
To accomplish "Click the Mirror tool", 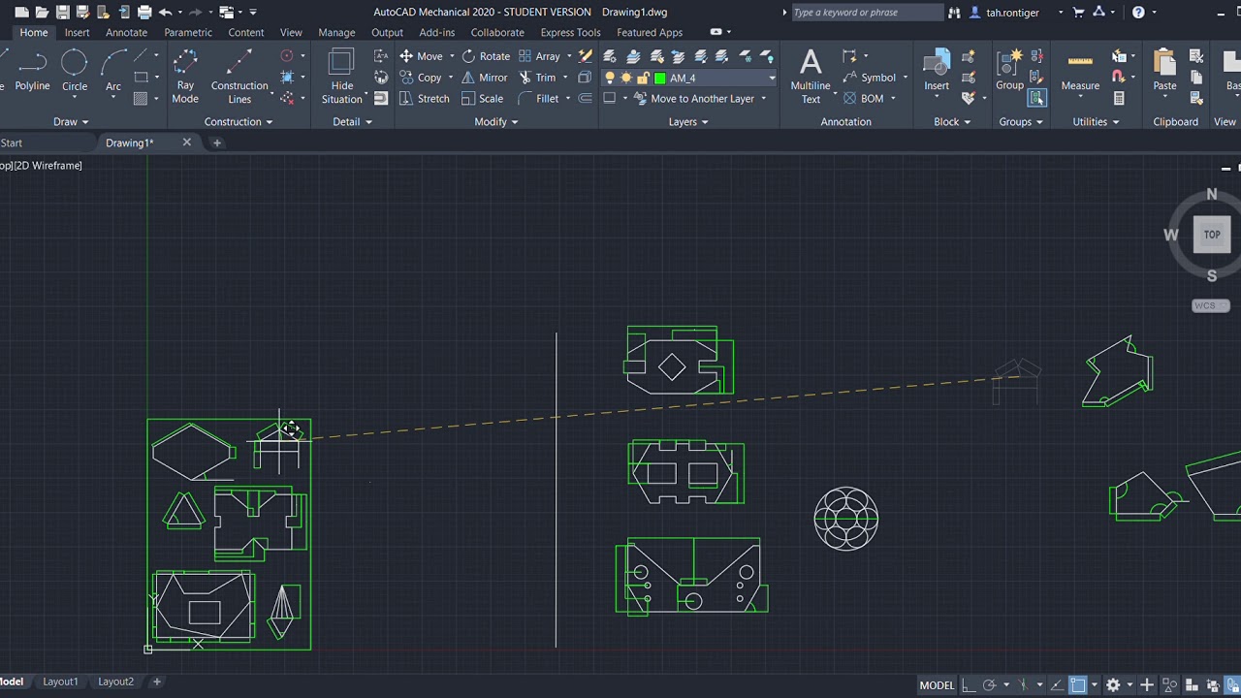I will (484, 78).
